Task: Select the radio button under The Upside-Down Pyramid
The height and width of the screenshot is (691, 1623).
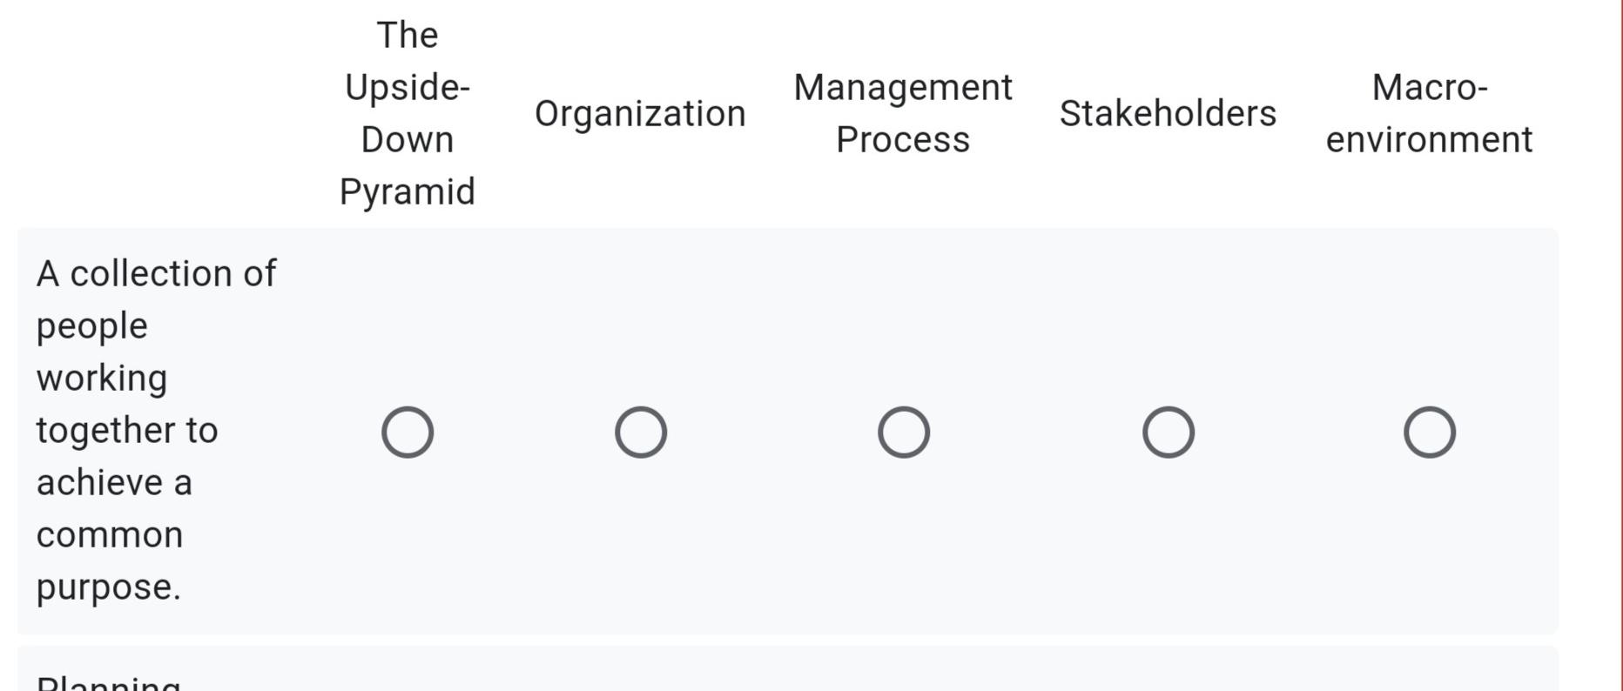Action: [x=407, y=430]
